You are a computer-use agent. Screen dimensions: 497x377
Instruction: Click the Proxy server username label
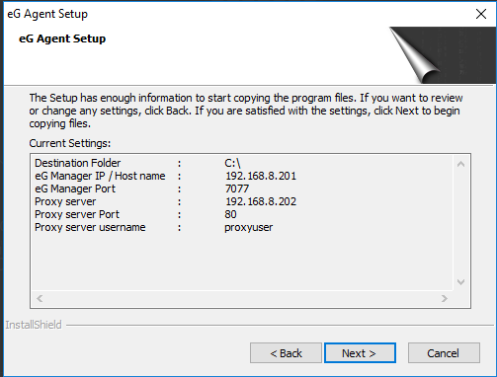pyautogui.click(x=90, y=227)
